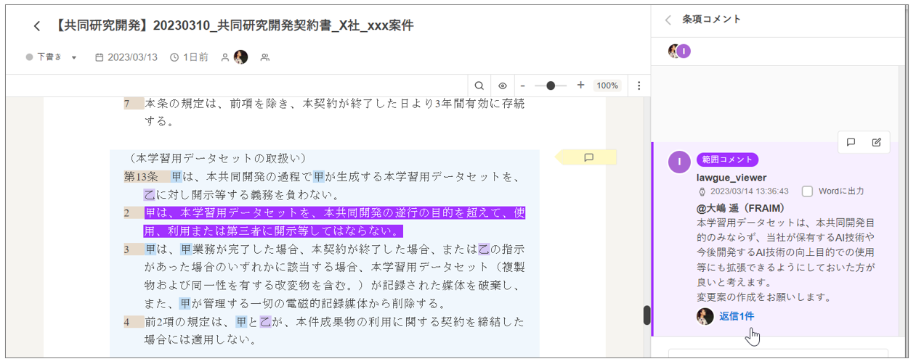Screen dimensions: 916x364
Task: Open the document search magnifier
Action: pos(479,86)
